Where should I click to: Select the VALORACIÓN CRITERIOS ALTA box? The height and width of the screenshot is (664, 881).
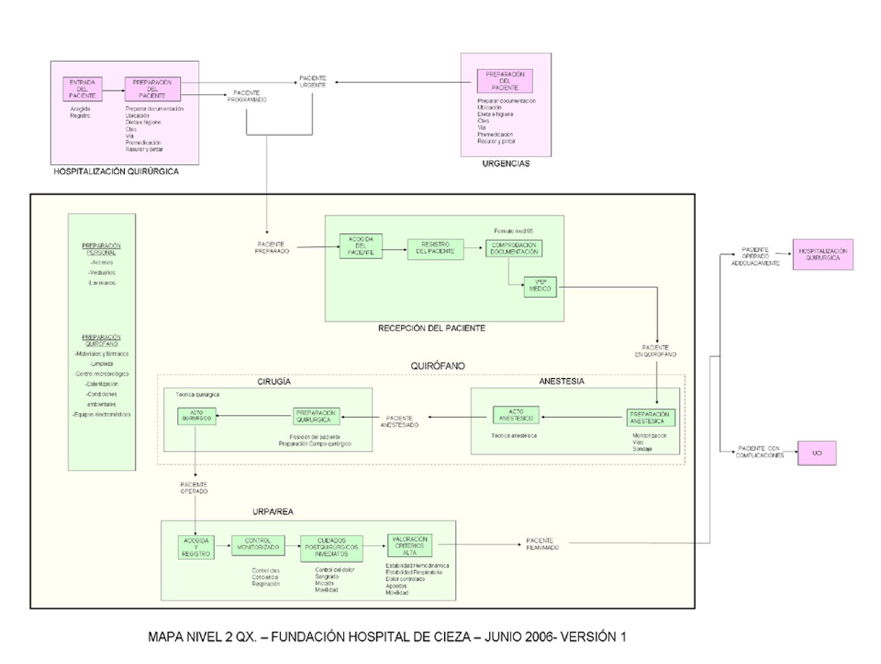coord(409,544)
